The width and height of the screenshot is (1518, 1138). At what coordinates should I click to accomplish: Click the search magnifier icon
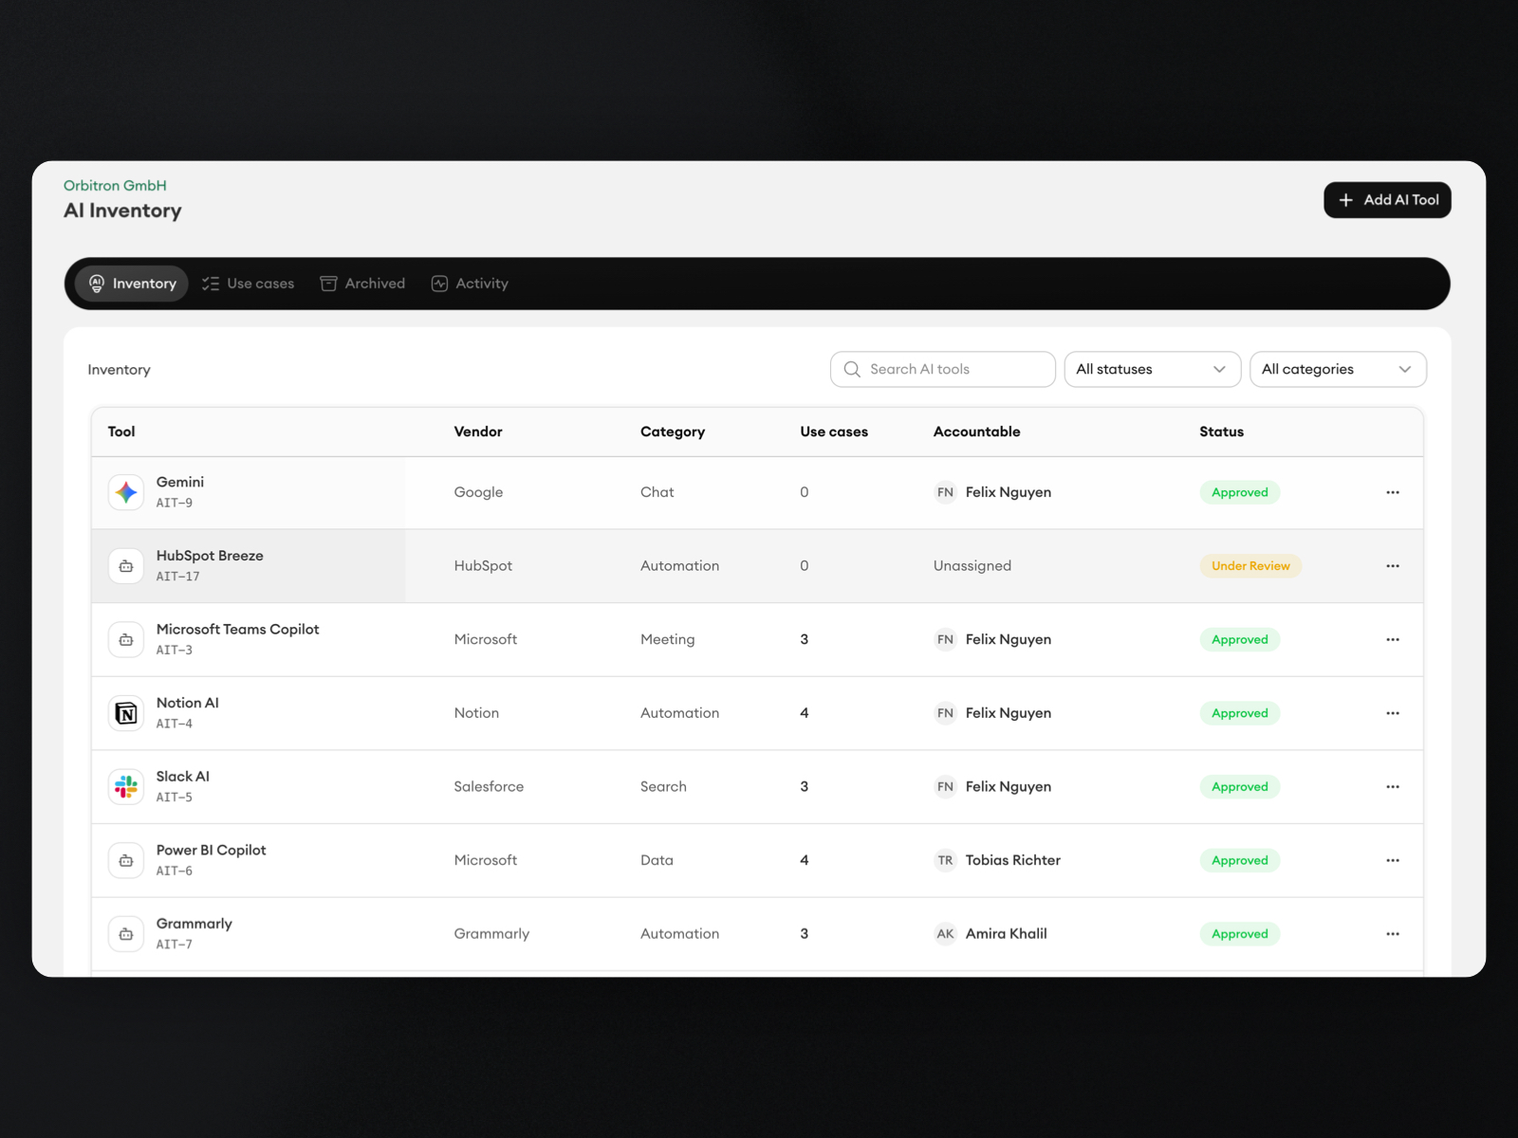(x=852, y=369)
